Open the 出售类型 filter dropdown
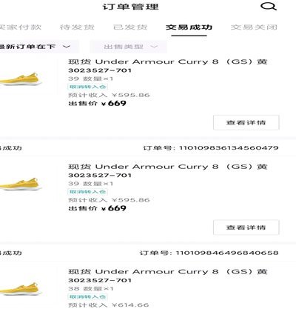Screen dimensions: 296x309 pyautogui.click(x=128, y=47)
